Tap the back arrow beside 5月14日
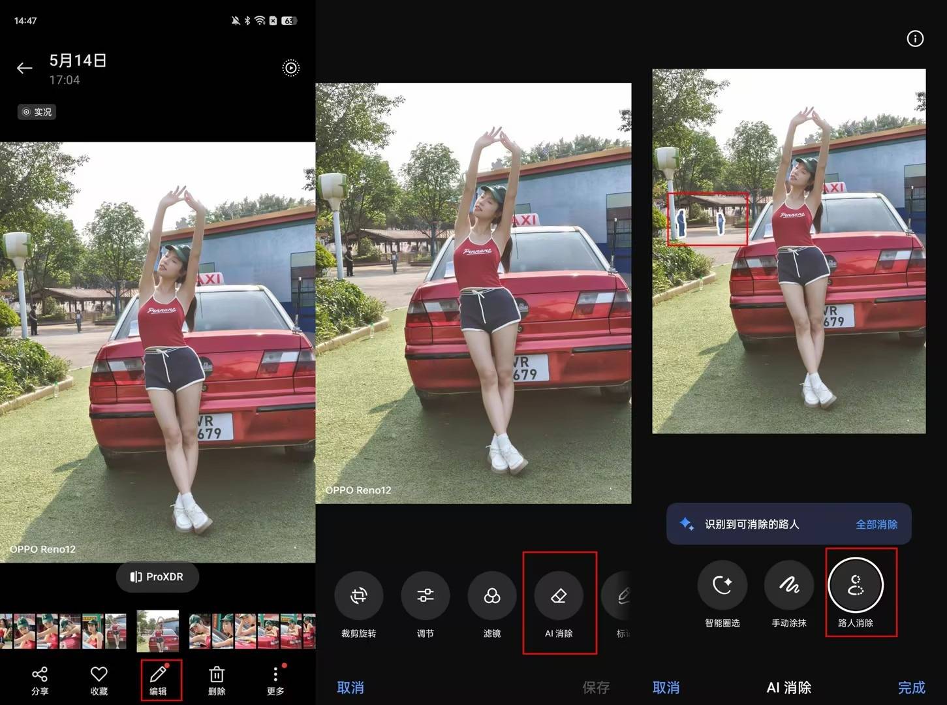The image size is (947, 705). pos(24,68)
